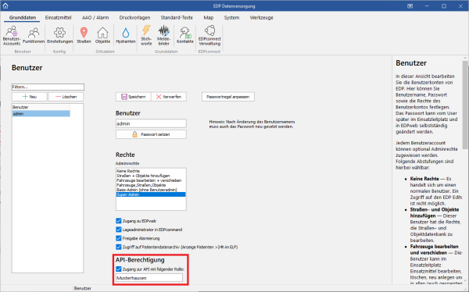Open Benutzer-Accounts in the ribbon

pyautogui.click(x=12, y=36)
